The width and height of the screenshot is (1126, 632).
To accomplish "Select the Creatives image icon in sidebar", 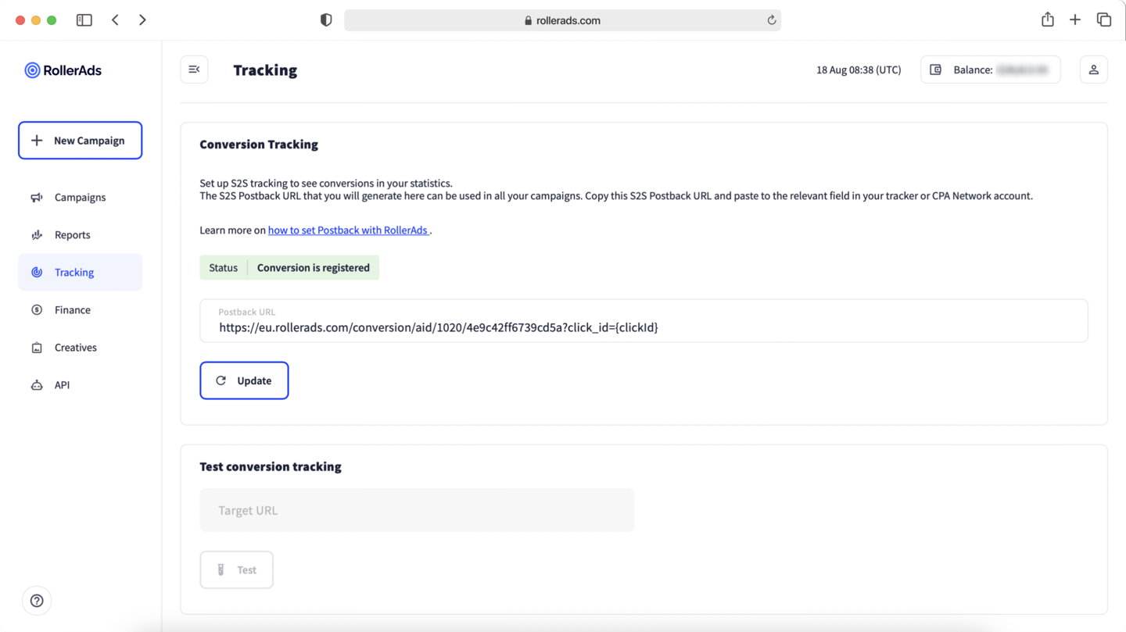I will pos(36,347).
